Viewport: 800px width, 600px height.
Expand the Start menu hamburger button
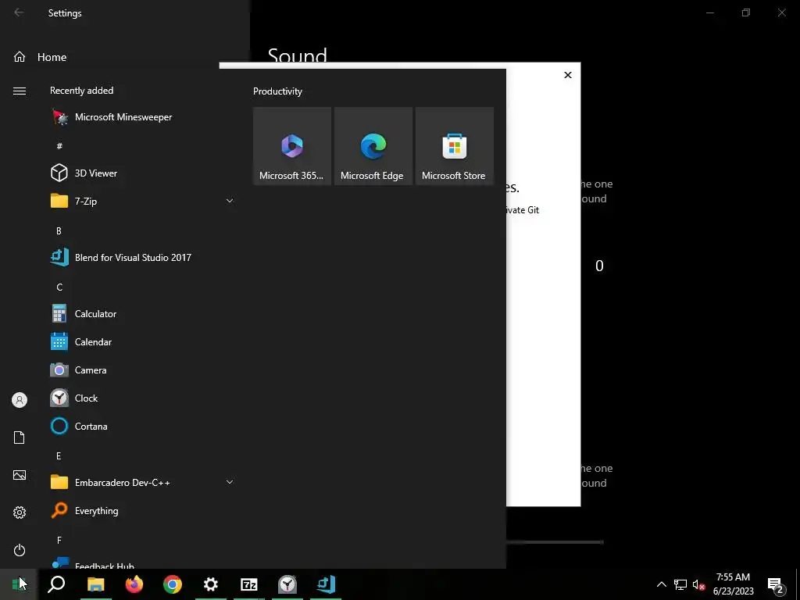tap(20, 91)
